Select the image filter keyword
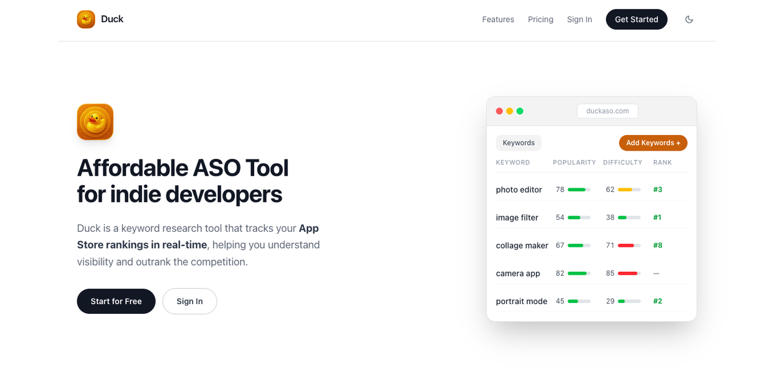Viewport: 765px width, 389px height. click(x=517, y=218)
